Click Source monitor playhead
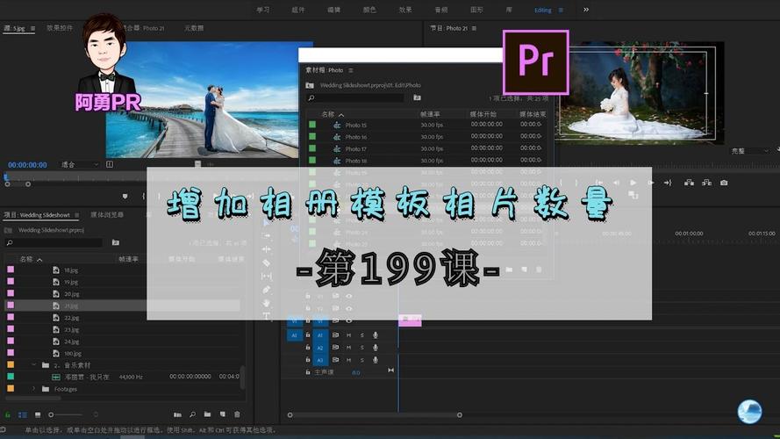Screen dimensions: 780x439 (6, 176)
